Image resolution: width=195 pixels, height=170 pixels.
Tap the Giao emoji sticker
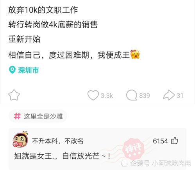coord(135,54)
